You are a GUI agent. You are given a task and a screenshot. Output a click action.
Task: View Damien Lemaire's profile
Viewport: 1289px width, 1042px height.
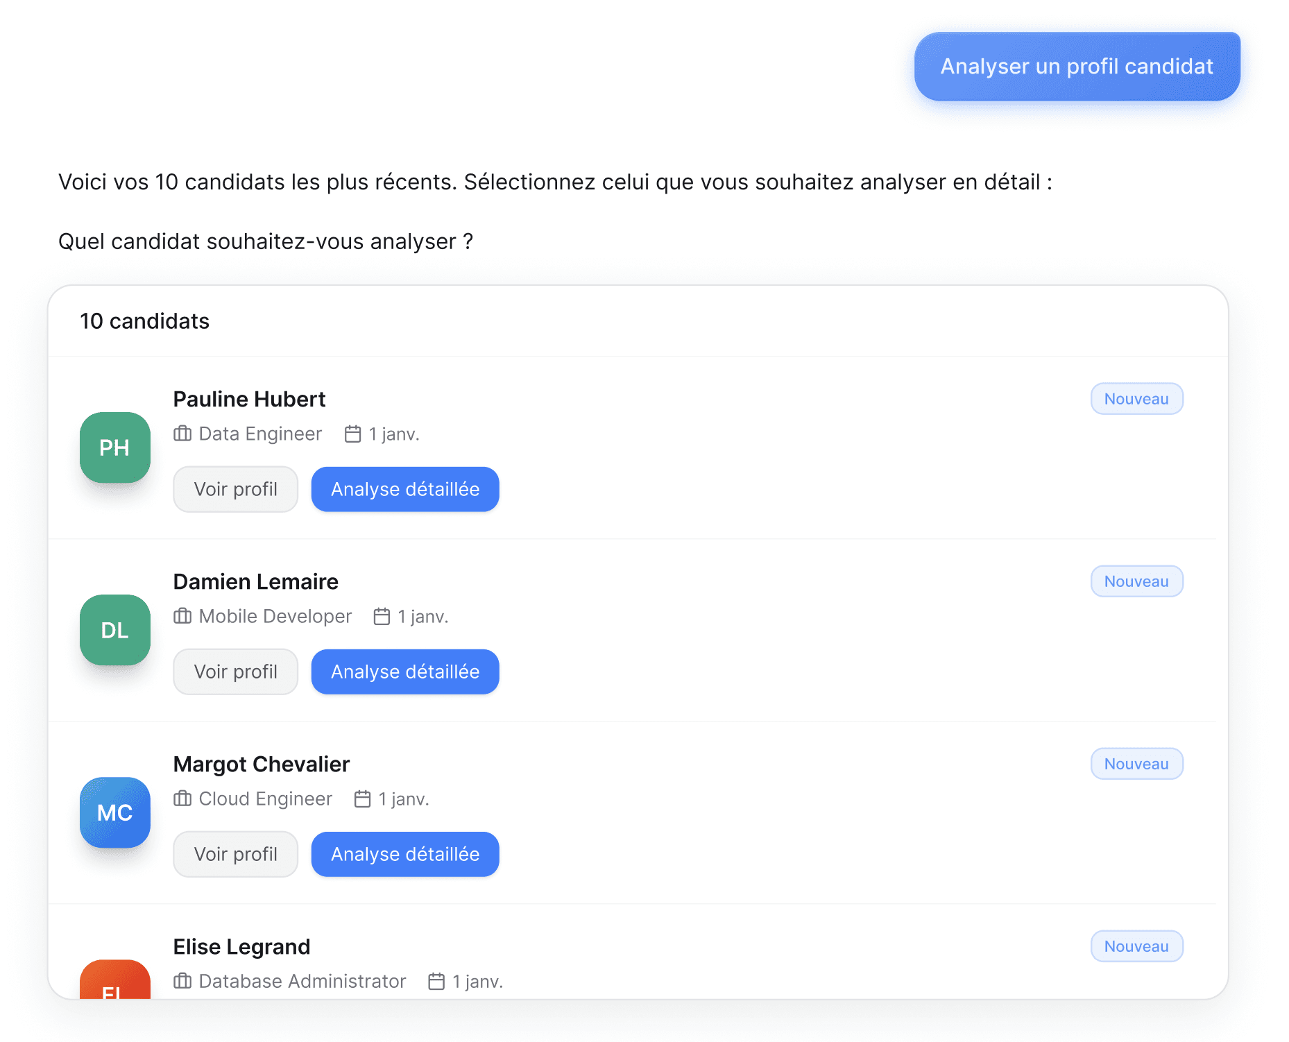tap(236, 672)
